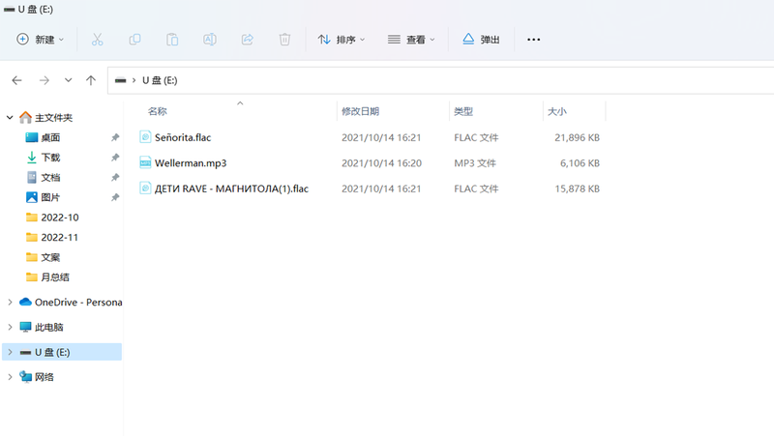Click the Señorita.flac file icon
This screenshot has height=436, width=774.
(145, 136)
